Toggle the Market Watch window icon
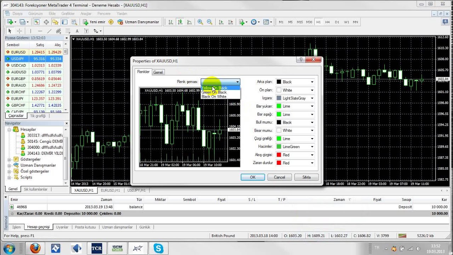Image resolution: width=453 pixels, height=255 pixels. point(37,22)
